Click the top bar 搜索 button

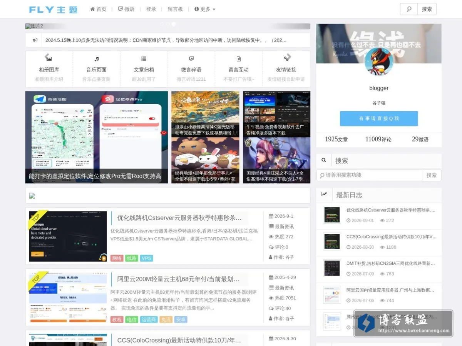tap(427, 9)
